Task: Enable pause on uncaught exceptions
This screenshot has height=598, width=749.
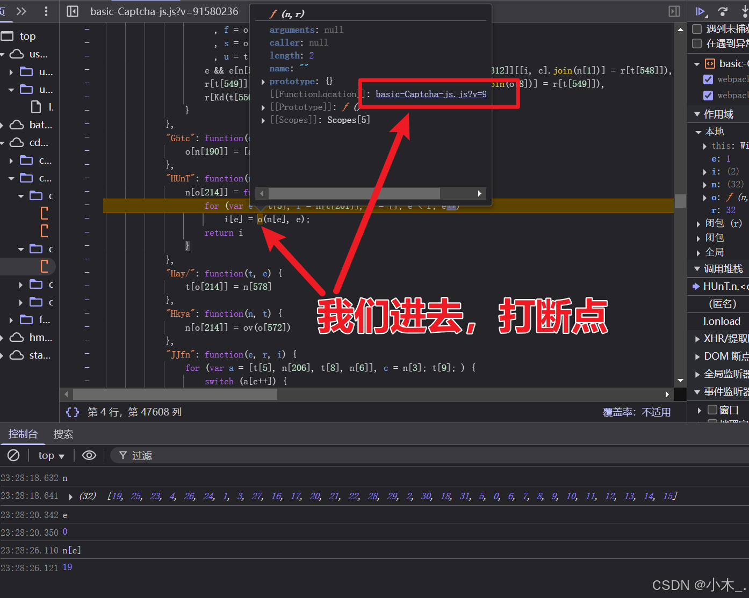Action: [697, 29]
